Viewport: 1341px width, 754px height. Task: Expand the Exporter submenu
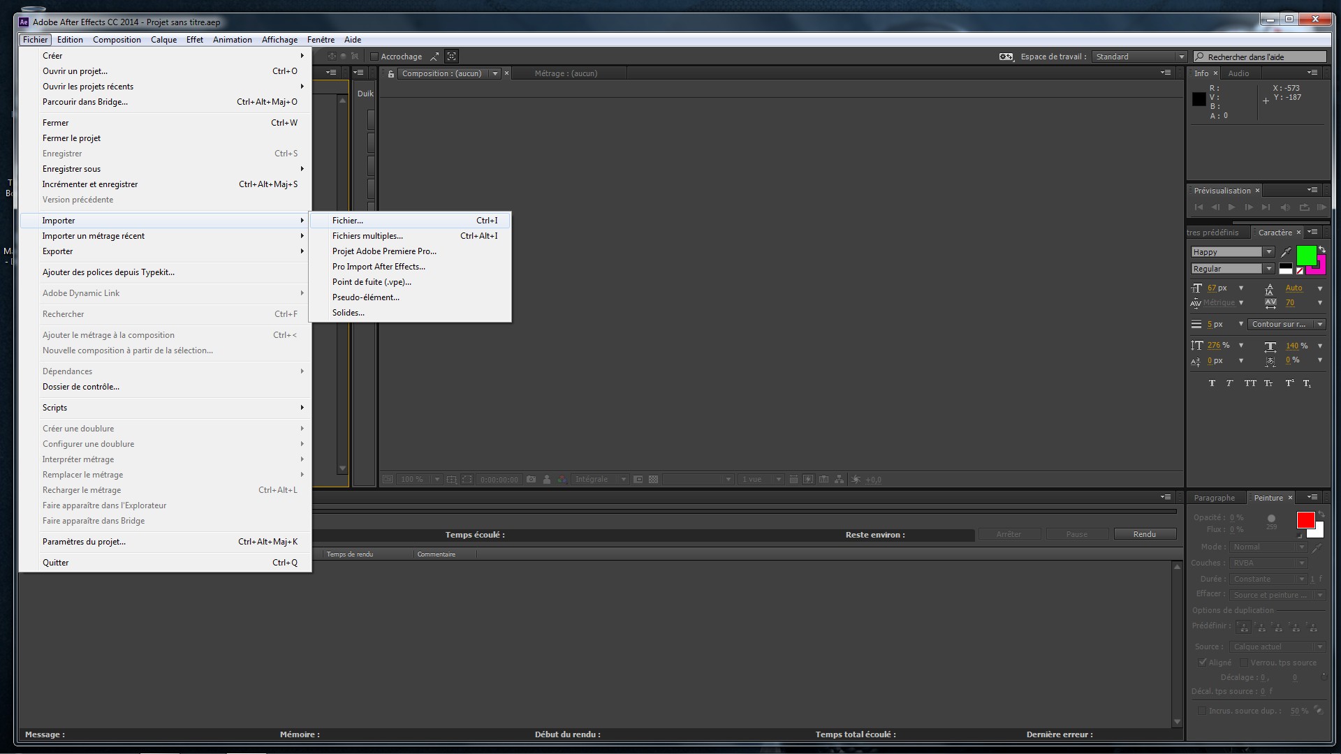coord(166,251)
